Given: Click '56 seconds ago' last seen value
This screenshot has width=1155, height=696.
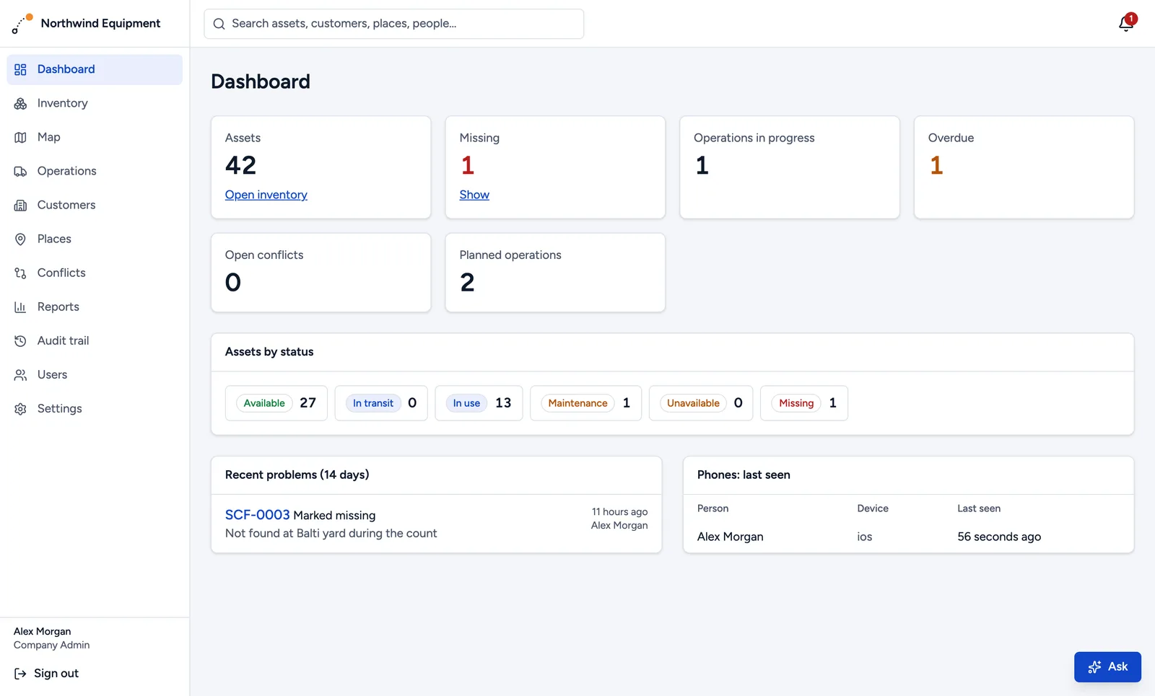Looking at the screenshot, I should [x=999, y=537].
